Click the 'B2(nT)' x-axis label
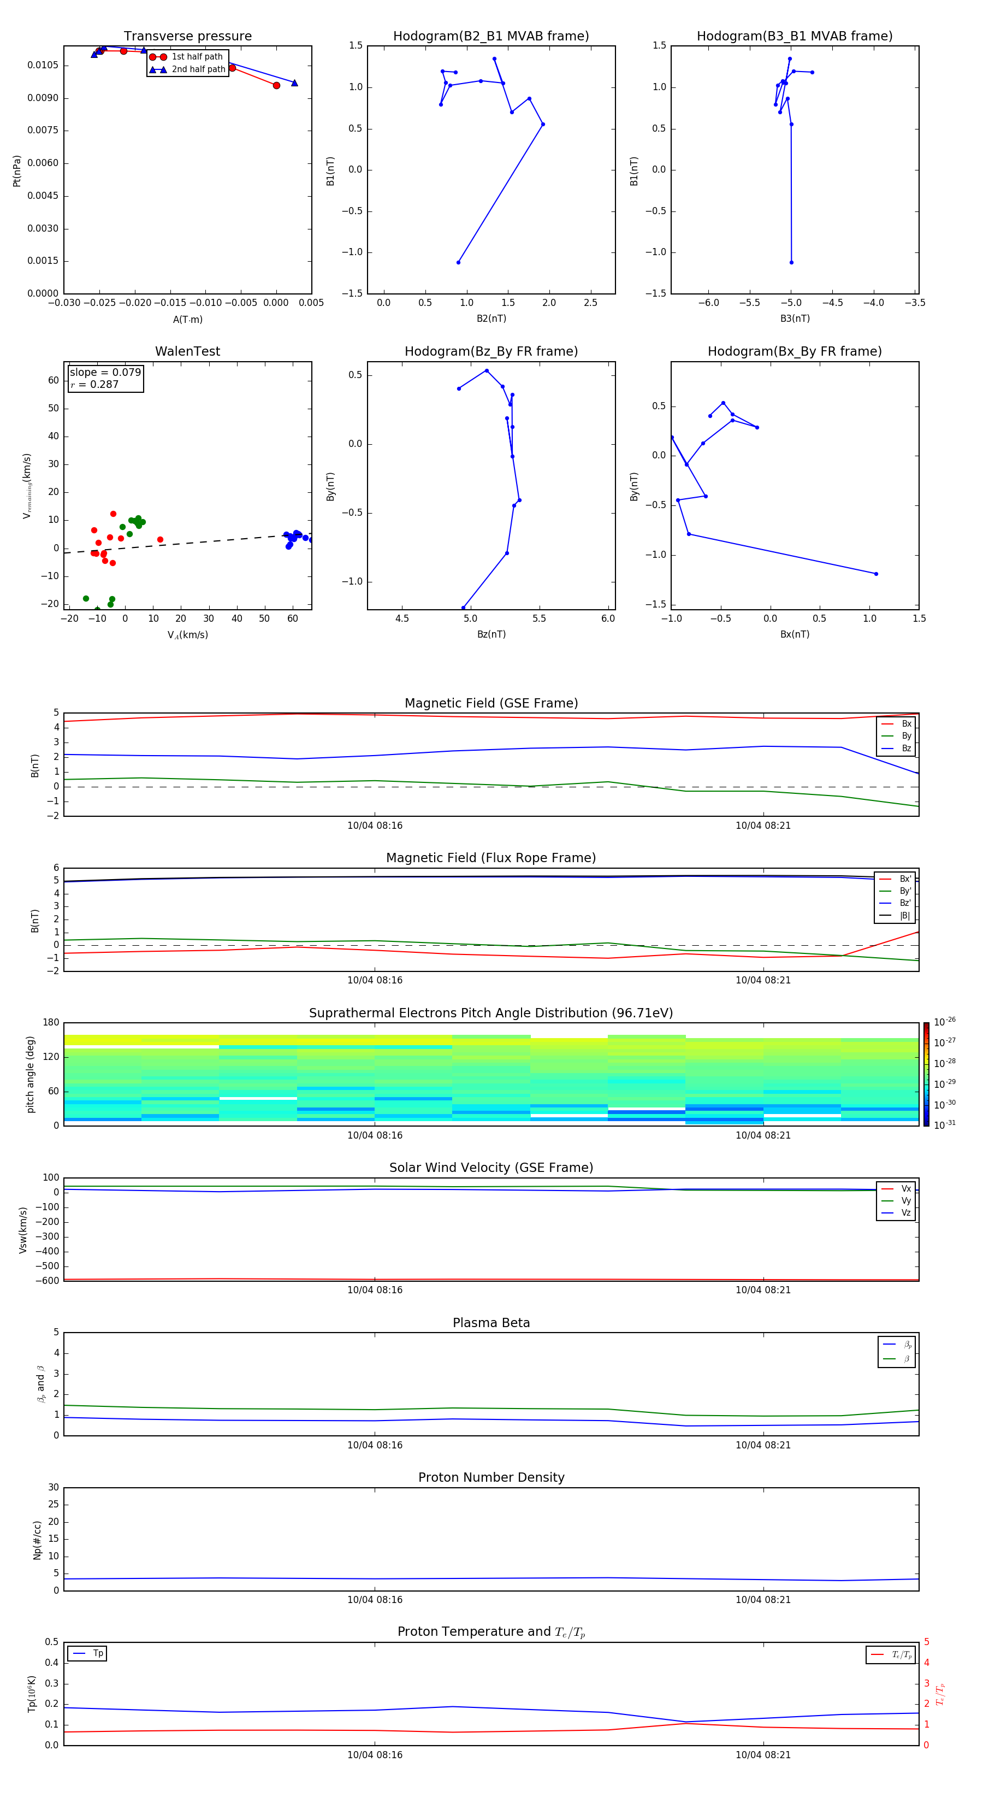This screenshot has height=1803, width=983. 491,319
